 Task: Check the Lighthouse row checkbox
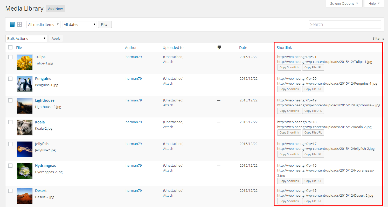[x=10, y=100]
